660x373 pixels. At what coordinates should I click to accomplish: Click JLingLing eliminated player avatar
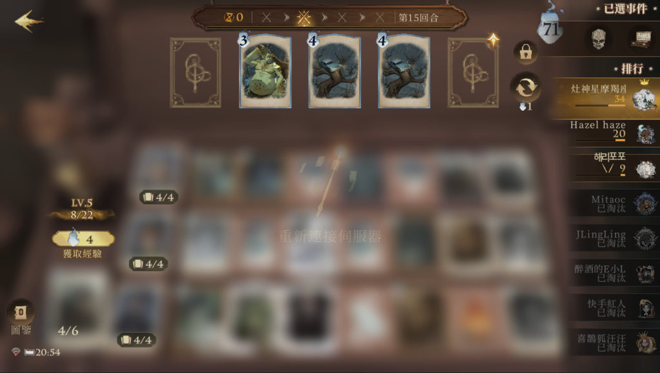[645, 238]
